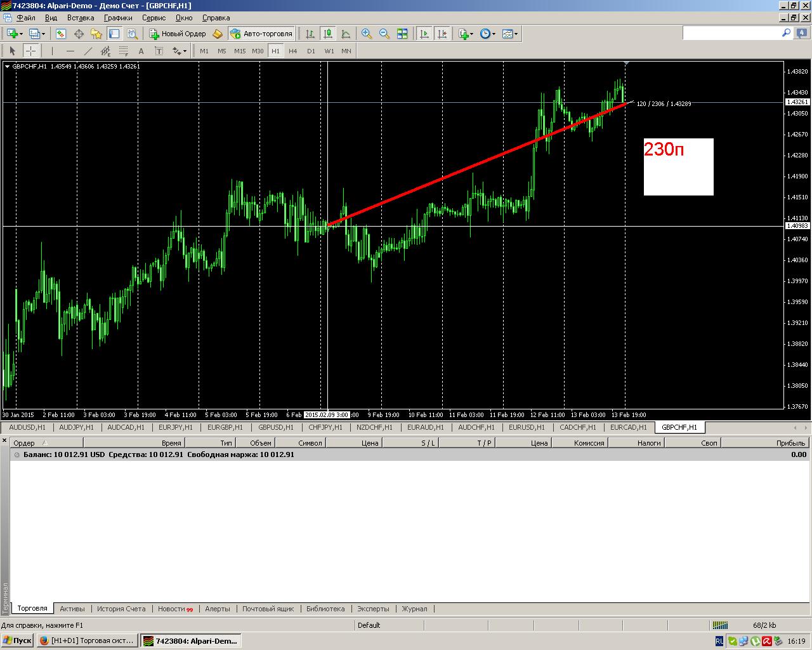This screenshot has height=650, width=812.
Task: Select the Equidistant Channel tool
Action: [x=105, y=51]
